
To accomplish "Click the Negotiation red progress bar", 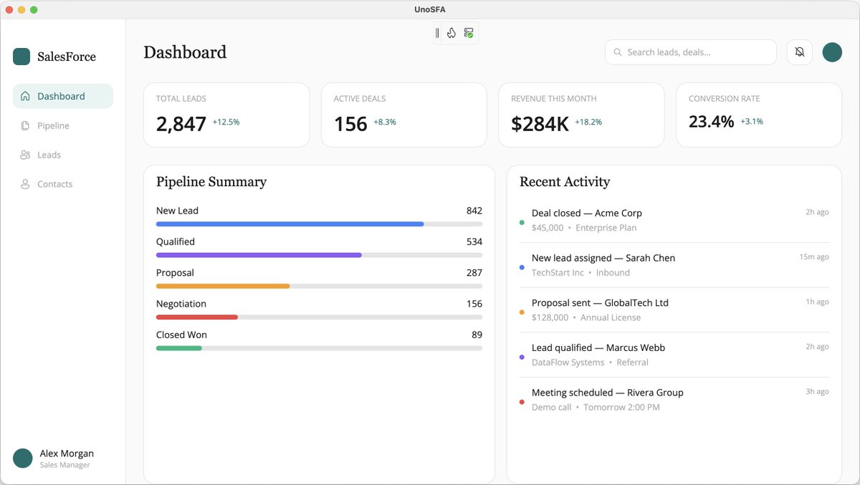I will tap(319, 317).
